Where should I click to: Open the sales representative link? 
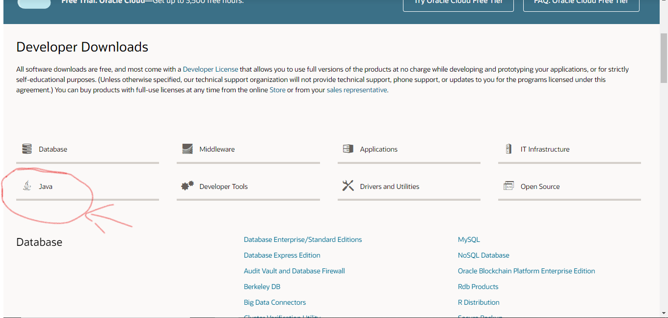[357, 90]
